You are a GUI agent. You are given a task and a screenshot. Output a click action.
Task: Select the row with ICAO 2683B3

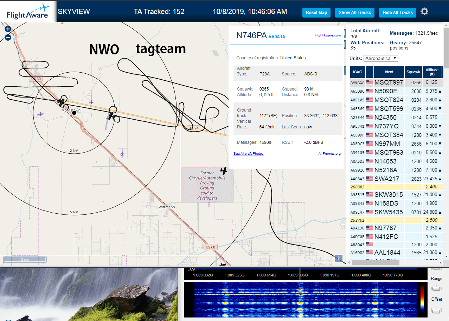(x=396, y=187)
